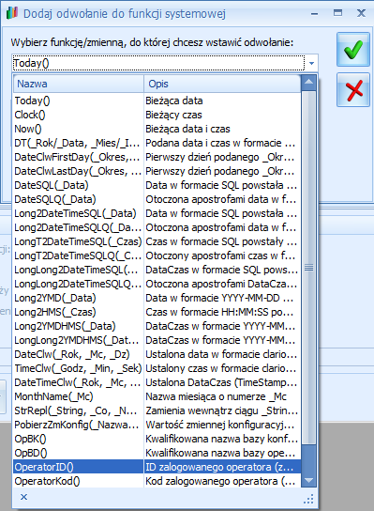Confirm with the green checkmark button
Screen dimensions: 374x511
[x=353, y=50]
